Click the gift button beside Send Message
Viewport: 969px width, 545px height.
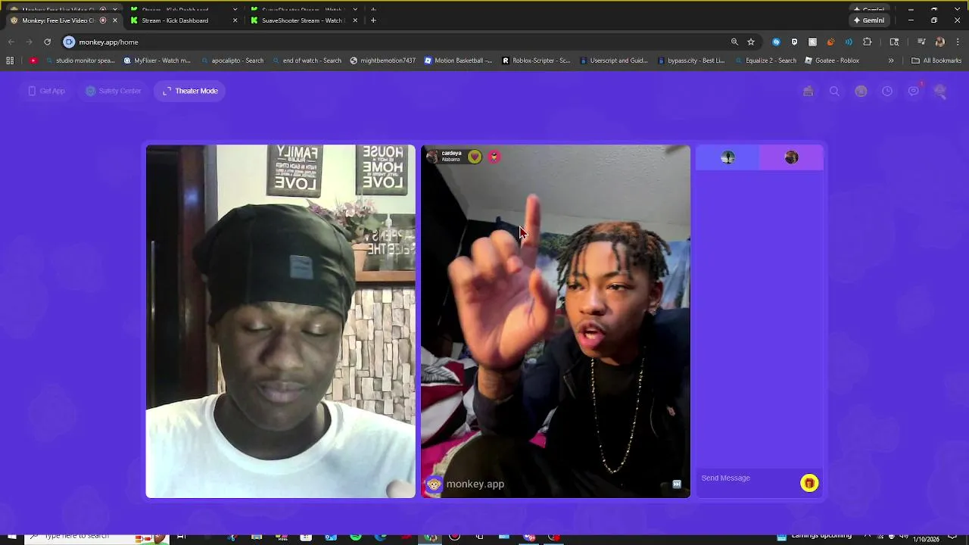[x=809, y=483]
